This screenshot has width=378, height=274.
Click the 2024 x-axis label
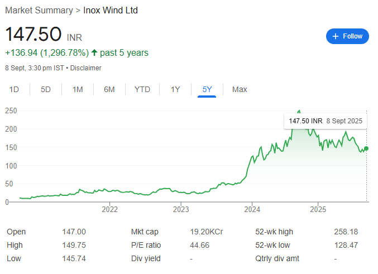coord(252,209)
